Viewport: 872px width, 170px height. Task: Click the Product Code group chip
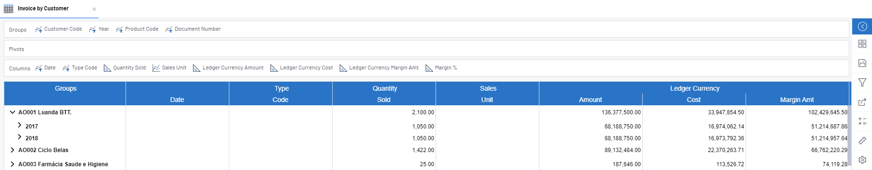coord(137,29)
